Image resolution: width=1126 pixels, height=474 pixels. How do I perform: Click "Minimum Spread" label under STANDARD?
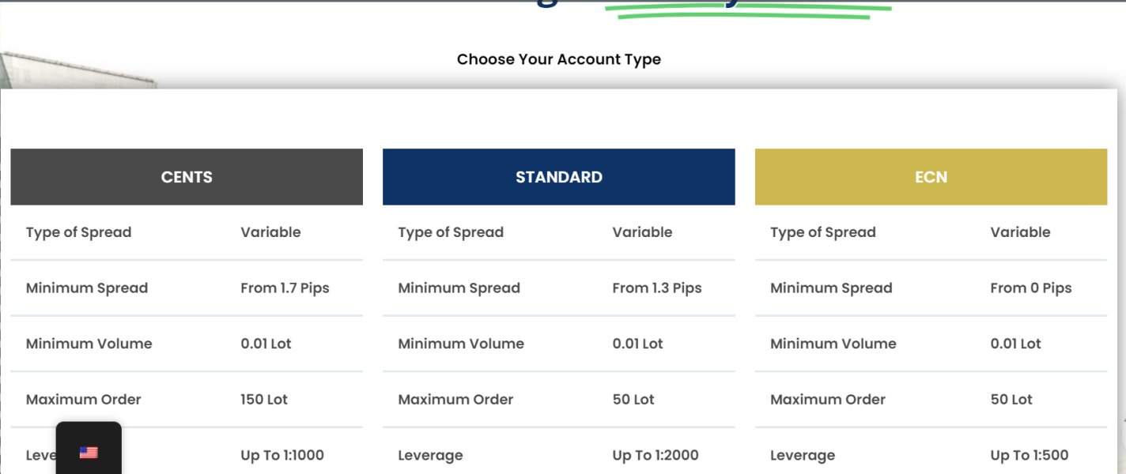click(x=459, y=288)
